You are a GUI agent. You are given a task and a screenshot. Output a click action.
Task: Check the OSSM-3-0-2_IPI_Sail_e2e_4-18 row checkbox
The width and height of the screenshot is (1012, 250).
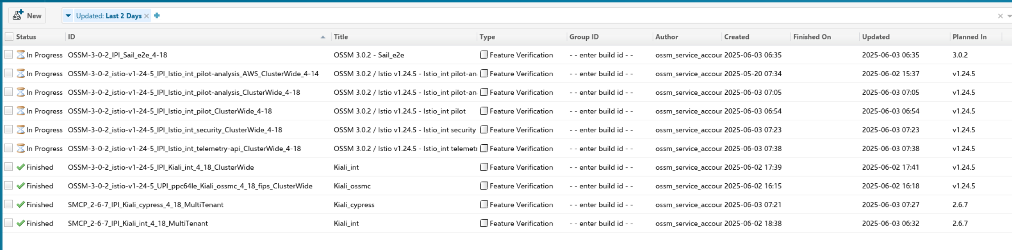[x=9, y=55]
